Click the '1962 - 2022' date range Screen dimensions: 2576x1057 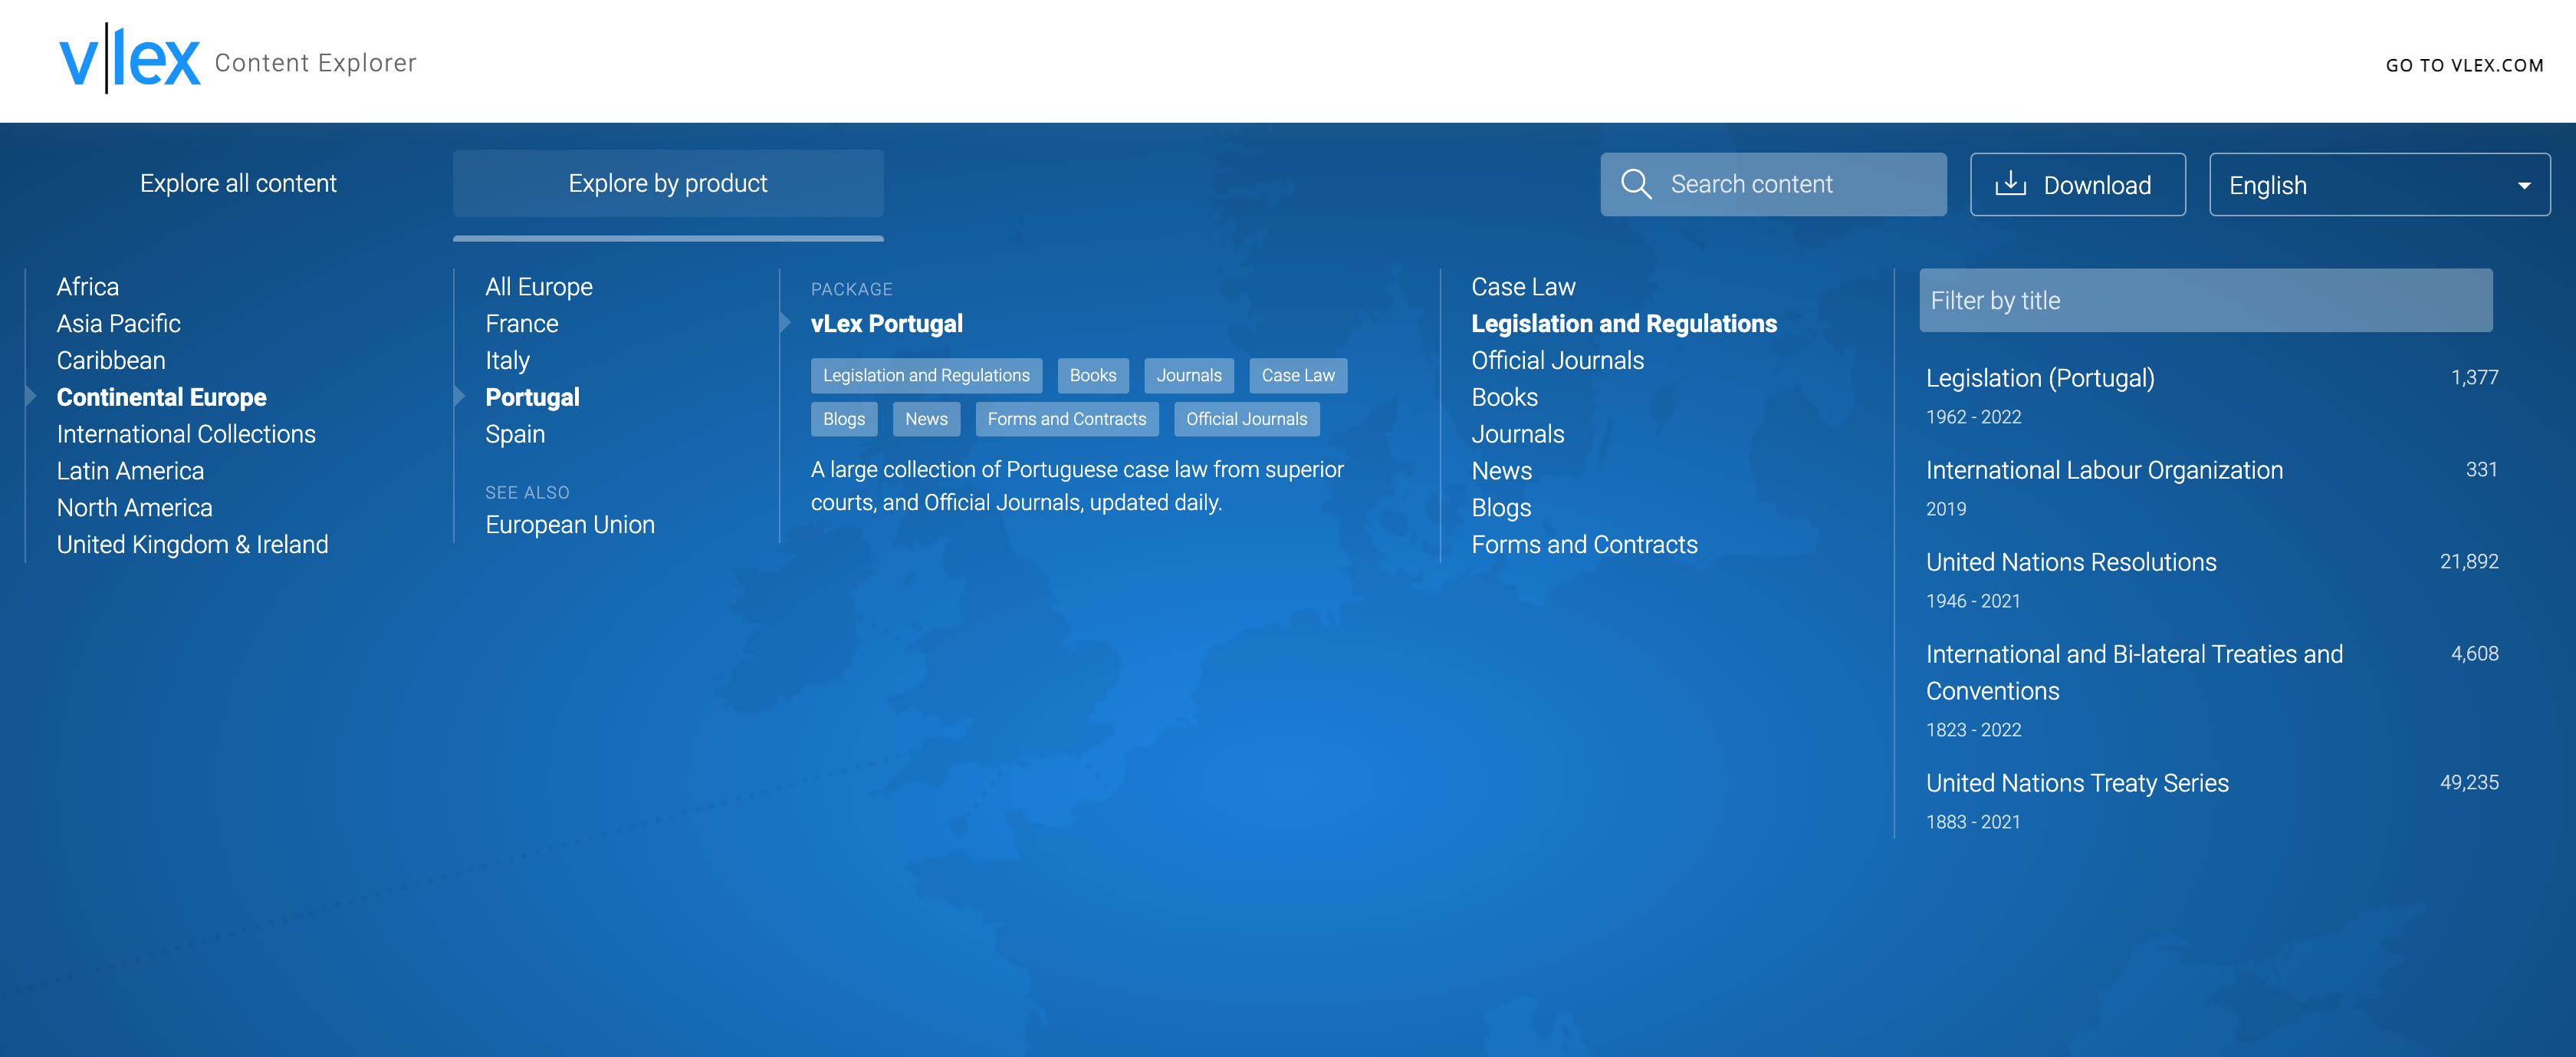point(1973,417)
